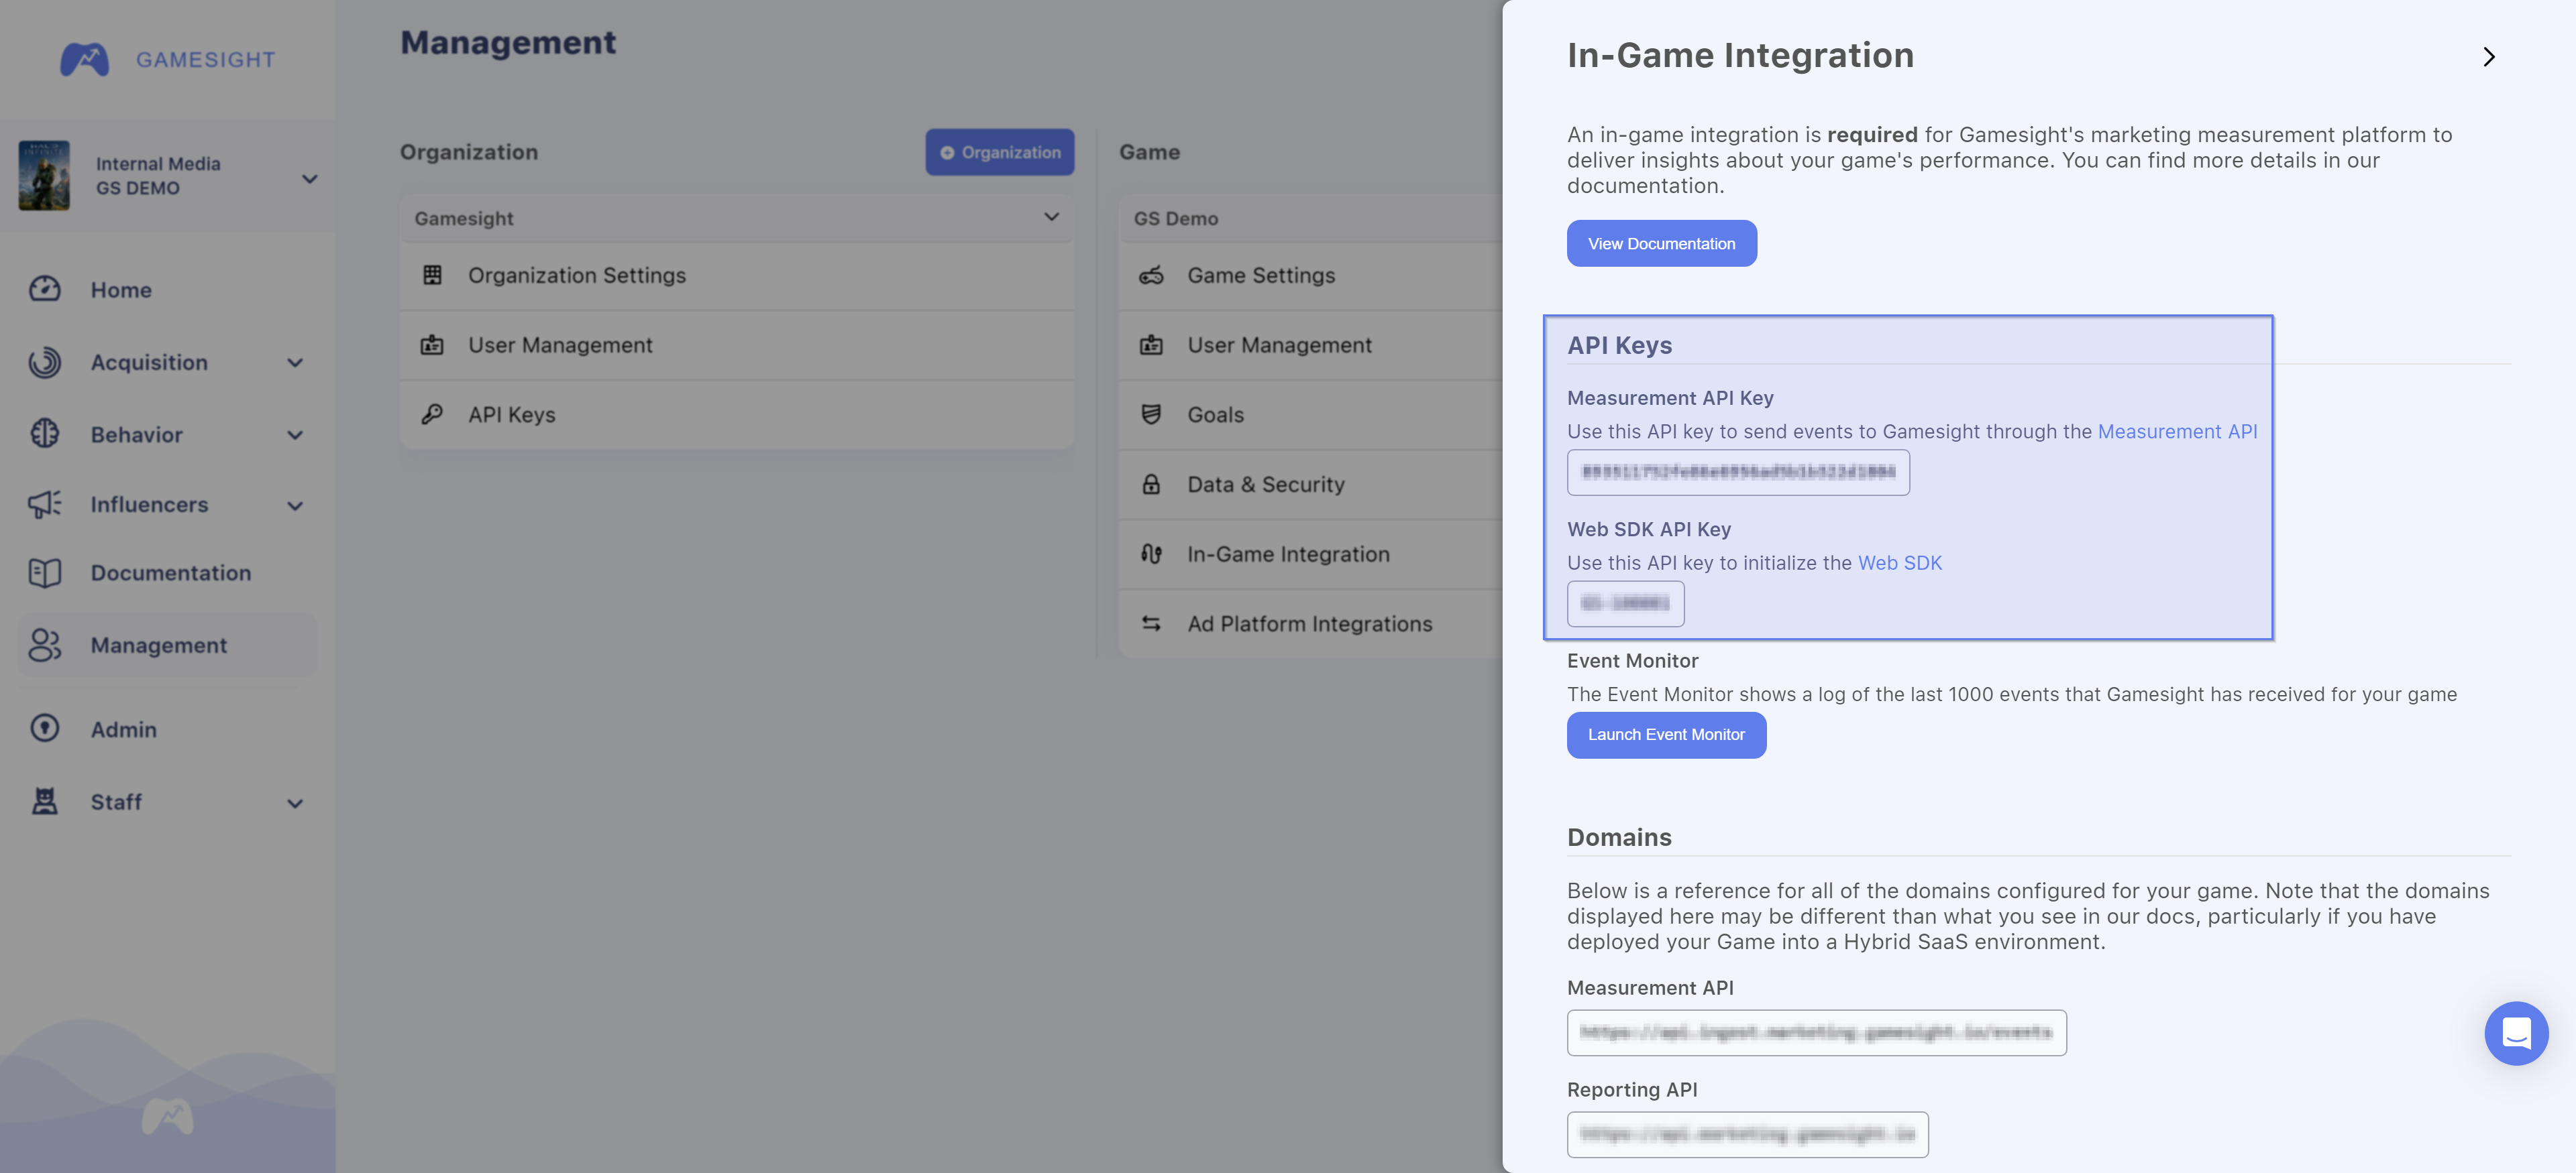Open the chat support bubble

[2516, 1033]
